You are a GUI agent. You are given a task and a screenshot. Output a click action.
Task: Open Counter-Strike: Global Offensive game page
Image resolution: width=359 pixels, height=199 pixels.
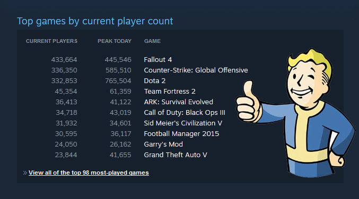196,70
